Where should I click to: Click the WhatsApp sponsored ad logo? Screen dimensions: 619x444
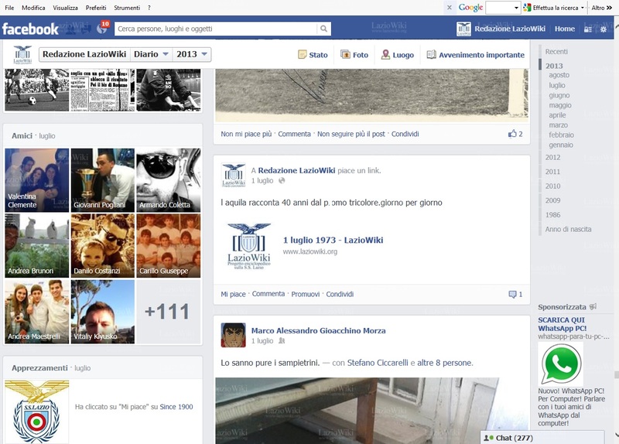coord(560,364)
